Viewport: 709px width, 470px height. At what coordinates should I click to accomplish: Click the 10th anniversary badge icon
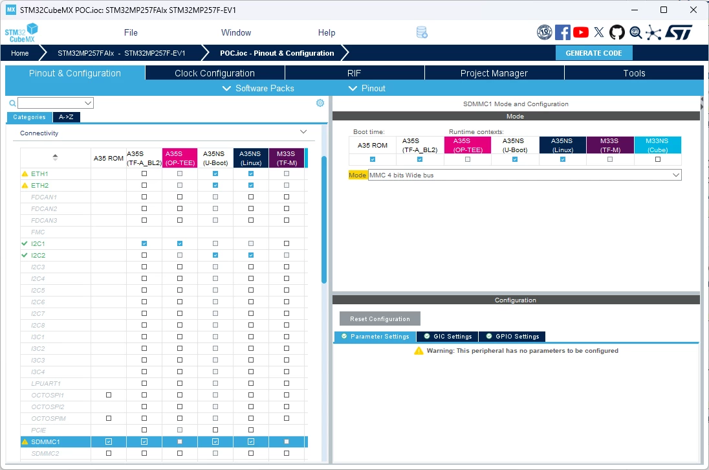pyautogui.click(x=545, y=32)
